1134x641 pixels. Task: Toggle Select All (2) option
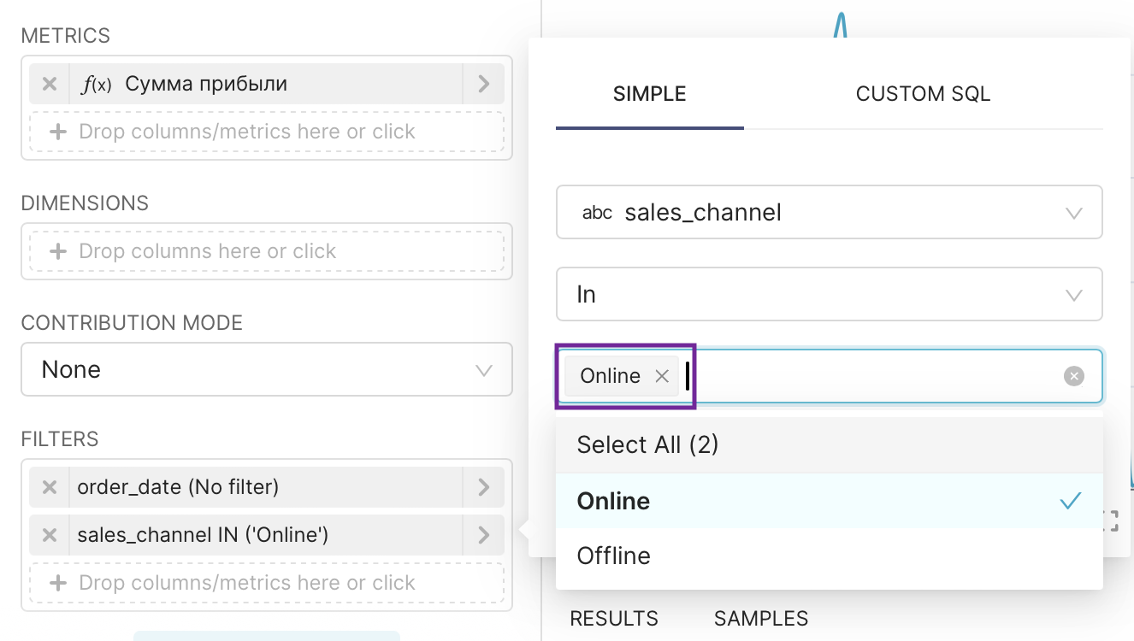point(647,444)
